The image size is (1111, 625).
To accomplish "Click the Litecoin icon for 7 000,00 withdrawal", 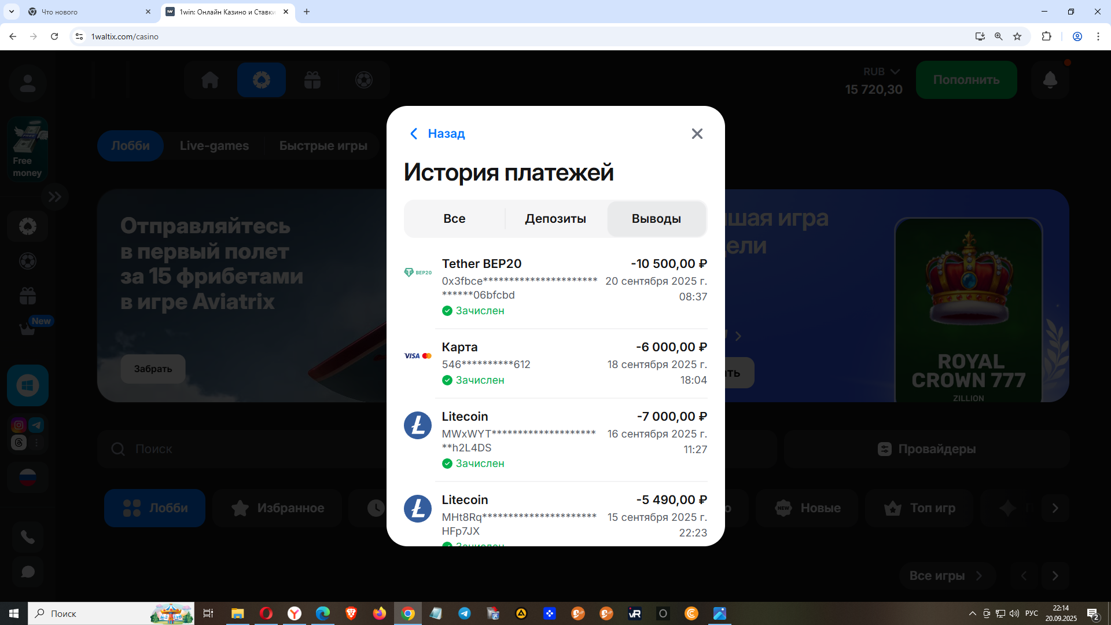I will tap(417, 425).
